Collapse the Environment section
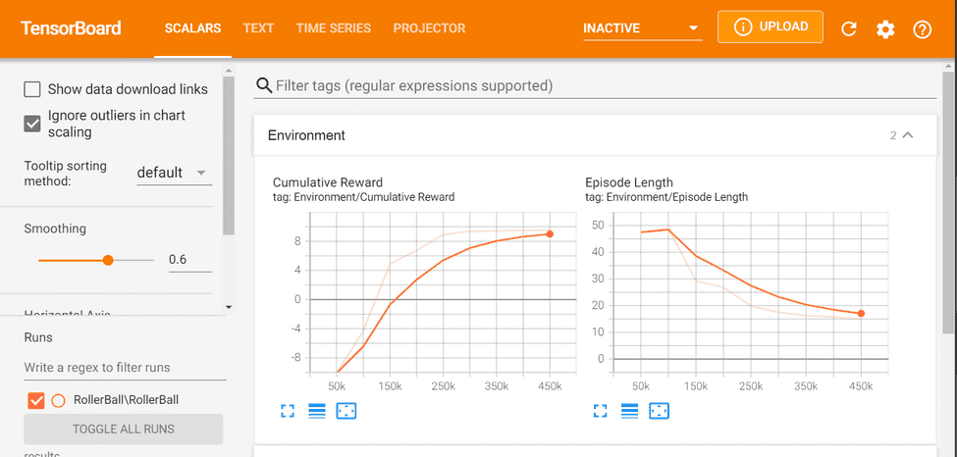The image size is (957, 457). (x=907, y=135)
